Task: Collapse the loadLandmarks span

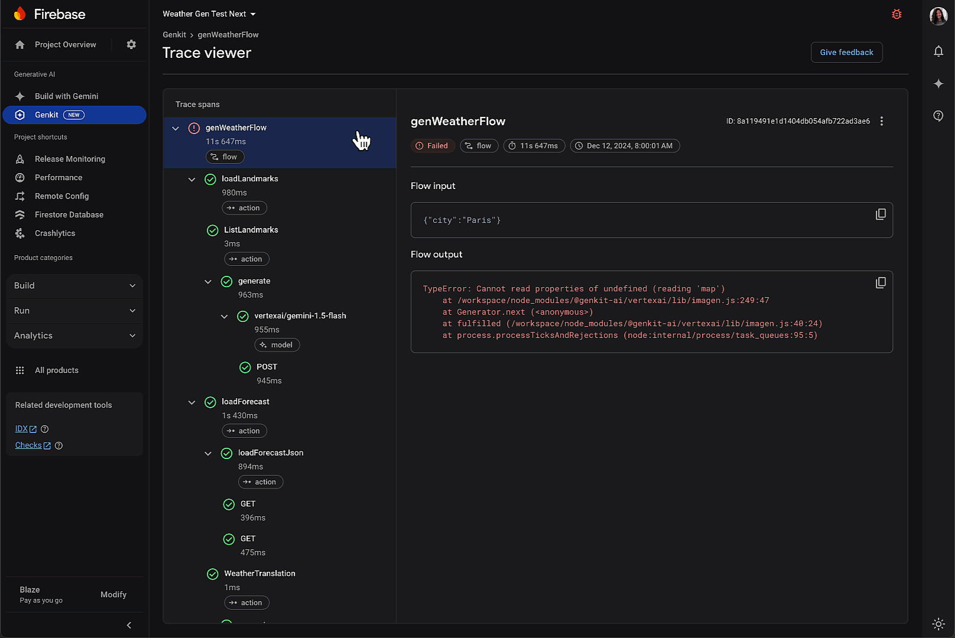Action: (191, 180)
